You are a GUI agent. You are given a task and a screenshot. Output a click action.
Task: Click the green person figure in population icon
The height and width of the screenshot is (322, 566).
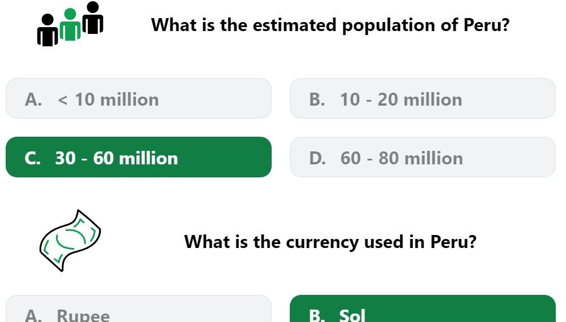tap(70, 24)
